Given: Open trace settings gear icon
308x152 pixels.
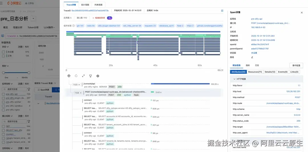Looking at the screenshot, I should coord(98,76).
